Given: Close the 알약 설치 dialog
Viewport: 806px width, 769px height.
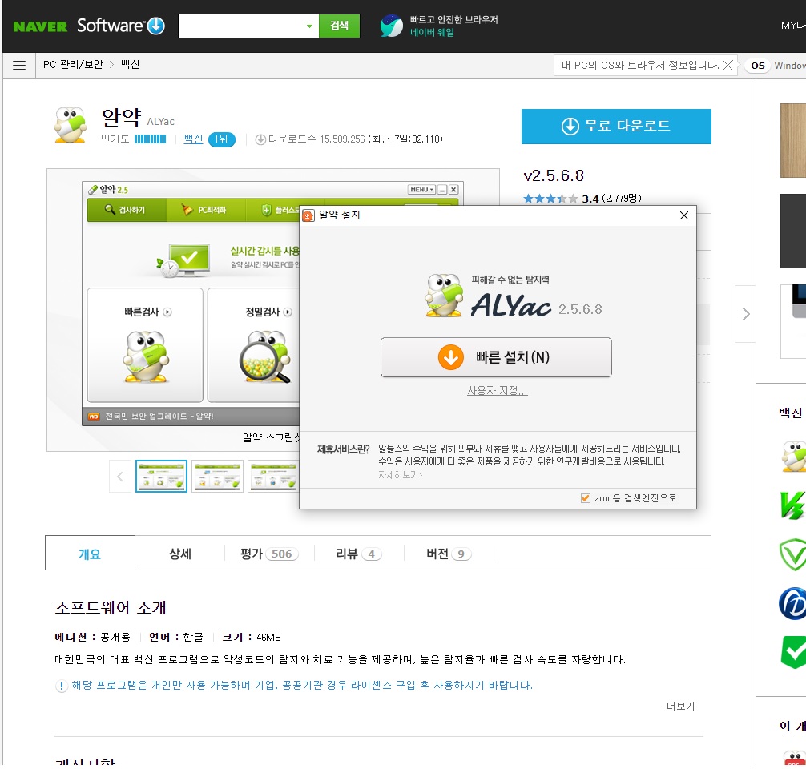Looking at the screenshot, I should coord(683,215).
